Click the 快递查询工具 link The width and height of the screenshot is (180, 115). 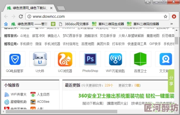(137, 44)
